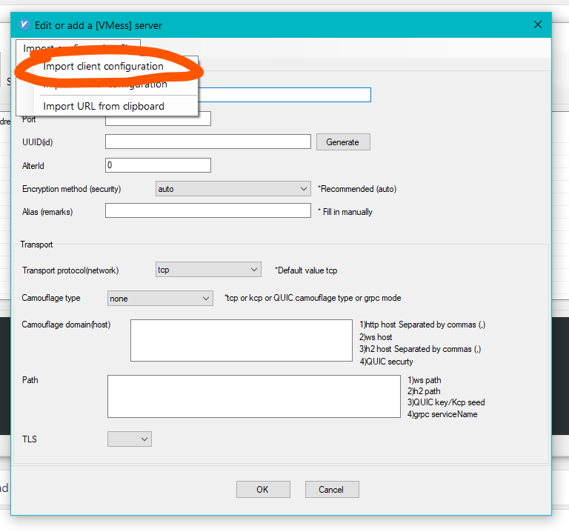This screenshot has height=532, width=569.
Task: Click the 'Alias (remarks)' label
Action: (x=47, y=212)
